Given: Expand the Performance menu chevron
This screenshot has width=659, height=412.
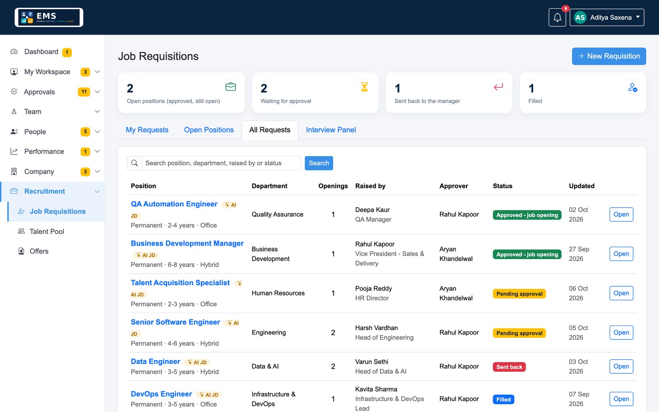Looking at the screenshot, I should pyautogui.click(x=97, y=152).
